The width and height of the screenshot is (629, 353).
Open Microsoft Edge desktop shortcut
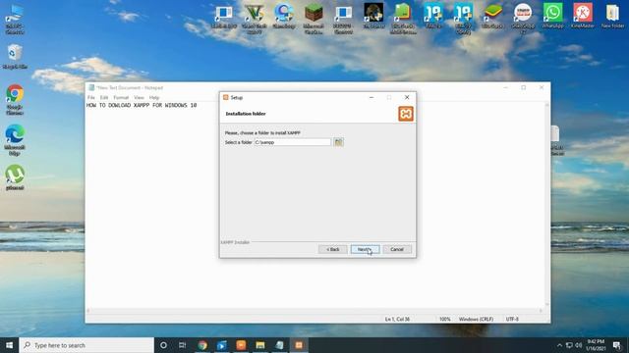(x=15, y=139)
